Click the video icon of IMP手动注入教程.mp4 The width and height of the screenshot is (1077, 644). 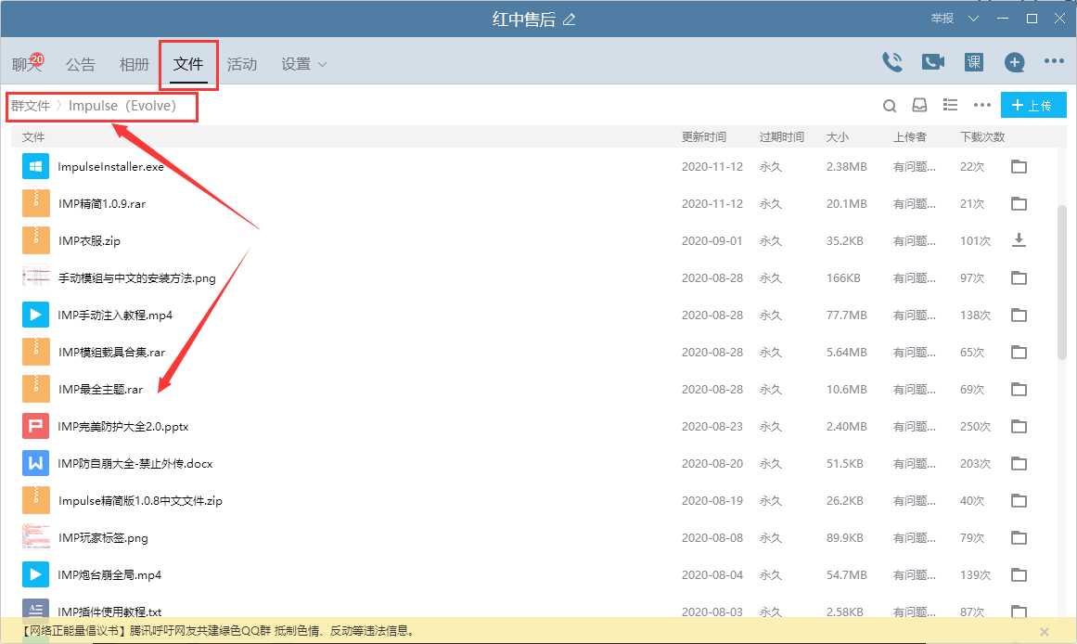[x=36, y=315]
